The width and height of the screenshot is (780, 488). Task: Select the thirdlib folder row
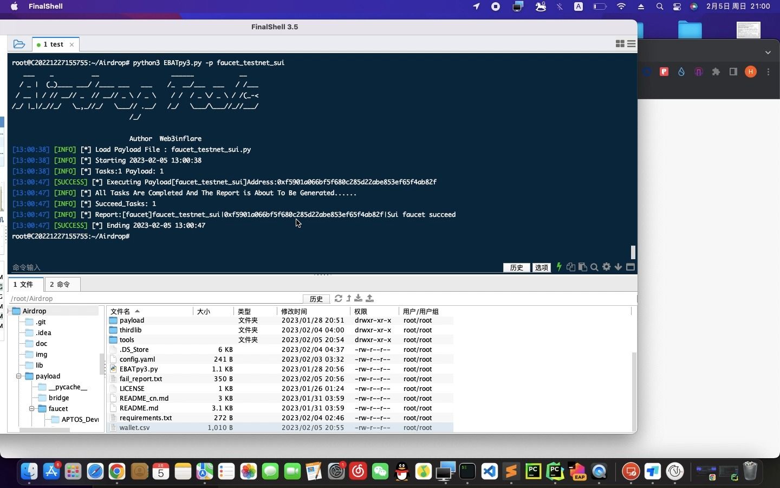tap(280, 330)
